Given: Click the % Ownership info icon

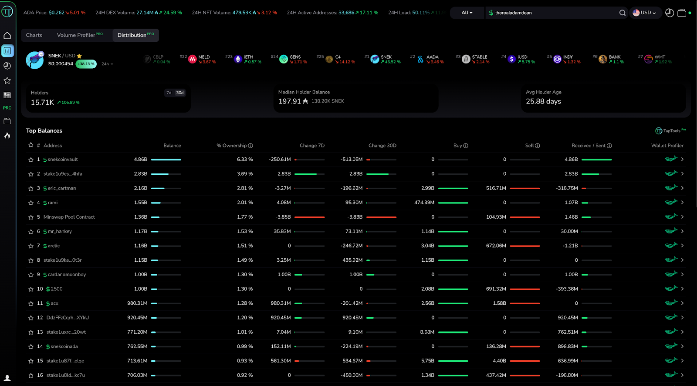Looking at the screenshot, I should coord(250,146).
